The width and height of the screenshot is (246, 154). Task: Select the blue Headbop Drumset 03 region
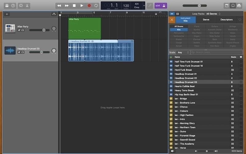click(101, 51)
